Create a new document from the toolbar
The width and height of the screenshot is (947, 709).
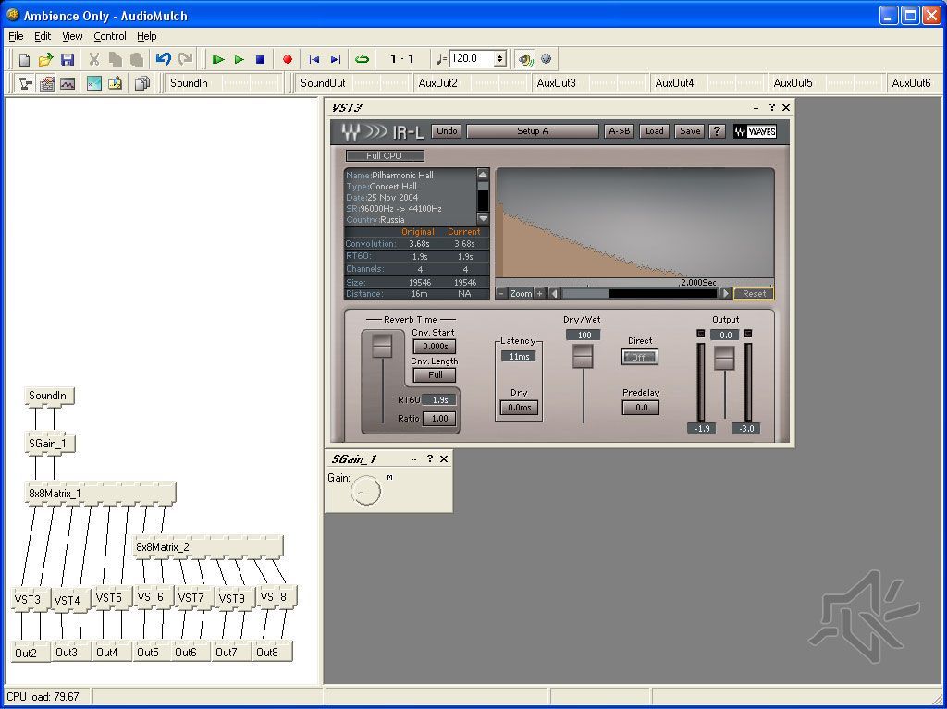pyautogui.click(x=24, y=59)
